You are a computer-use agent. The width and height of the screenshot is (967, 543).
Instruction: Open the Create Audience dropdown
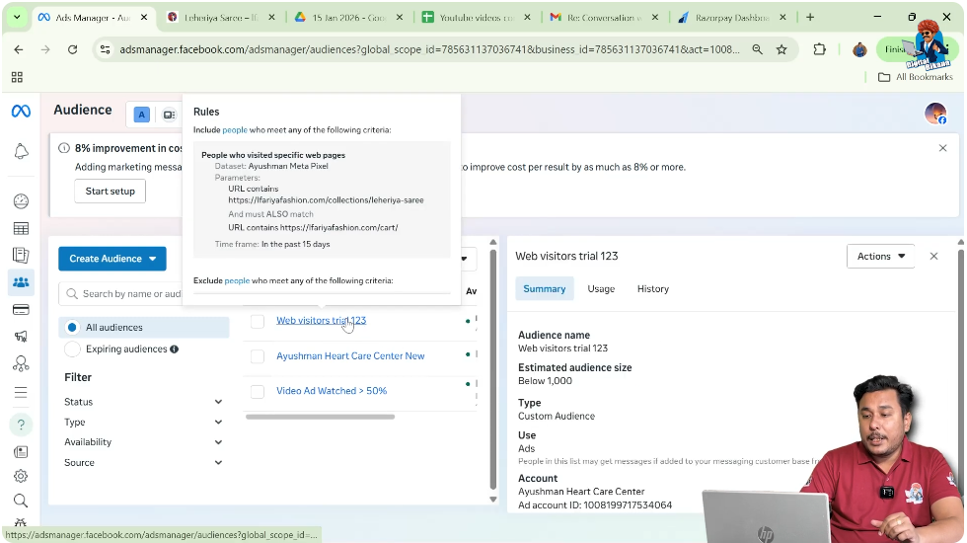[112, 259]
